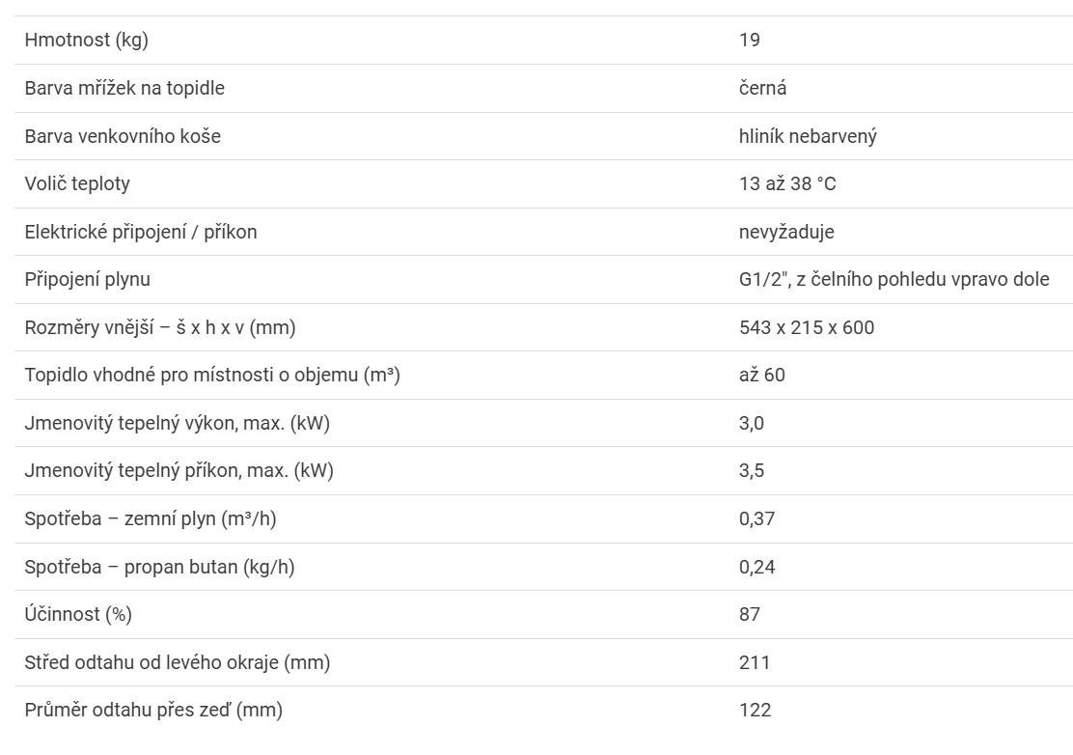Click the 'Barva venkovního koše' label
Image resolution: width=1073 pixels, height=755 pixels.
(123, 136)
